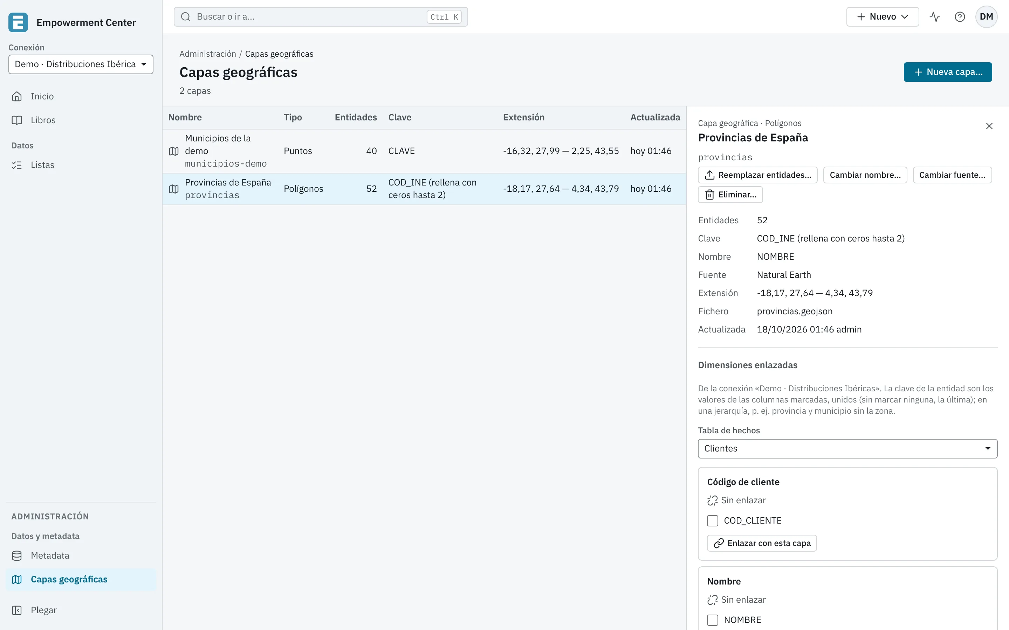Open Libros in the sidebar

pos(81,120)
